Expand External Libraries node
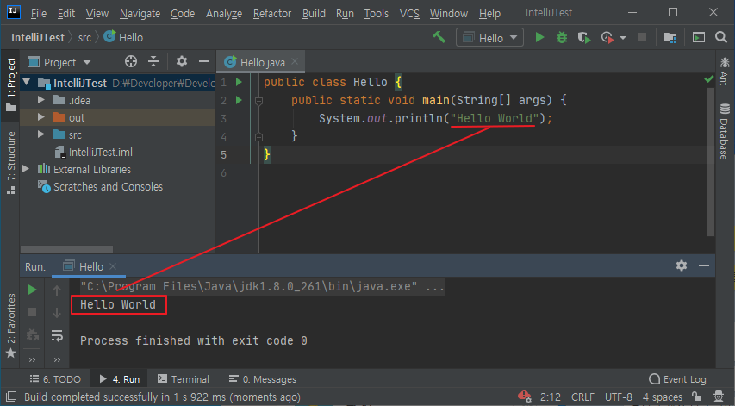735x406 pixels. click(26, 169)
